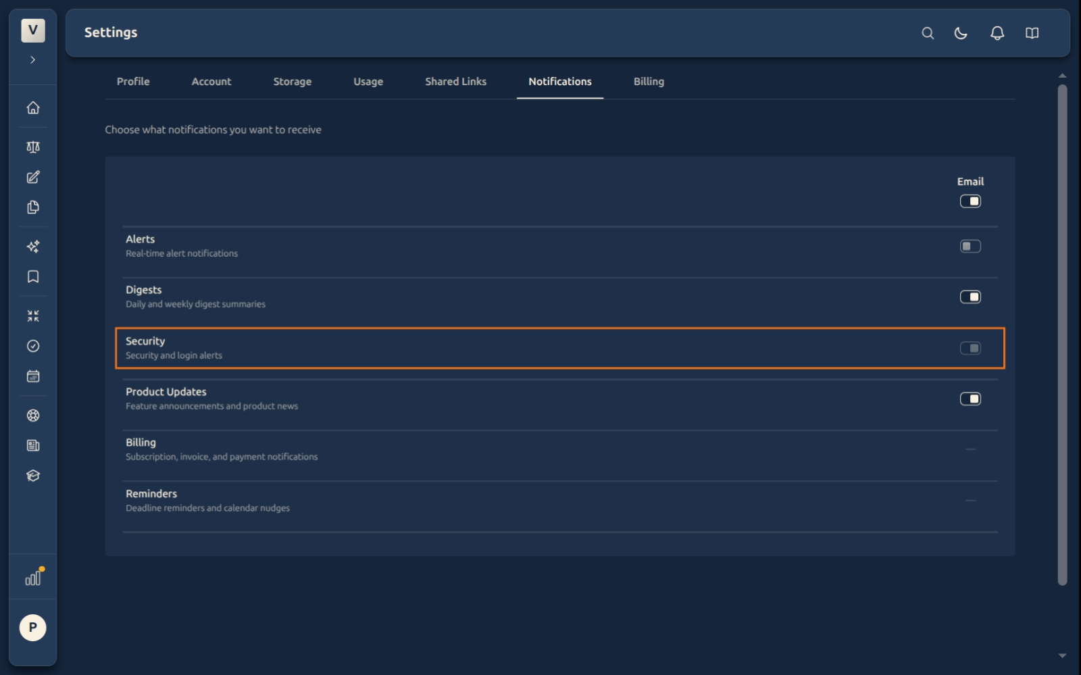This screenshot has height=675, width=1081.
Task: Switch to the Profile tab
Action: pyautogui.click(x=133, y=82)
